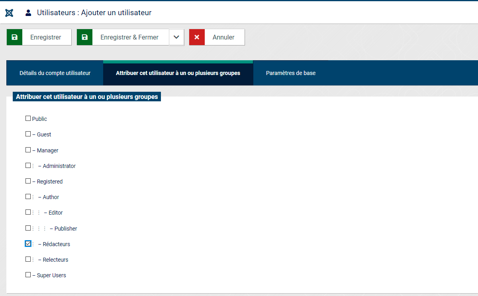Click the red X icon on Annuler
Image resolution: width=478 pixels, height=296 pixels.
[x=197, y=37]
